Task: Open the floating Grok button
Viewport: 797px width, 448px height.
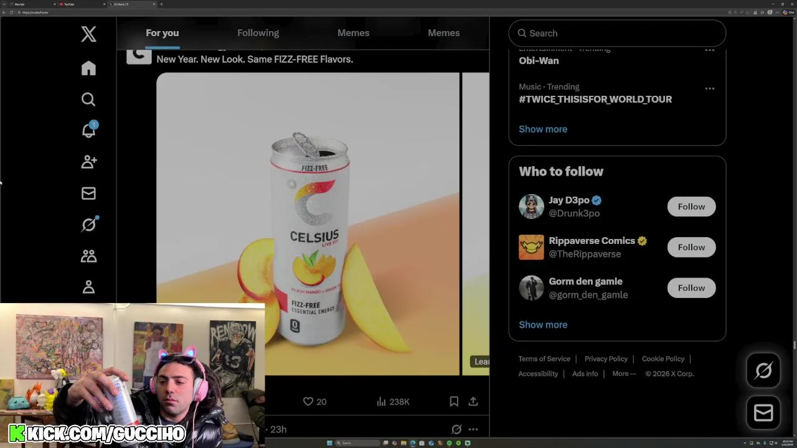Action: [x=763, y=371]
